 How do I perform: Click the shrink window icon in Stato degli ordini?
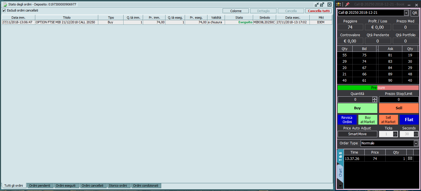coord(317,4)
